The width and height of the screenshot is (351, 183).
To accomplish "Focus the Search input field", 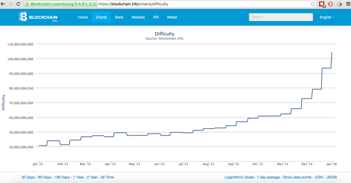I will (281, 17).
